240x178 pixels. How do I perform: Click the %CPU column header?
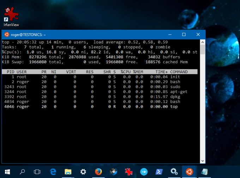(126, 72)
